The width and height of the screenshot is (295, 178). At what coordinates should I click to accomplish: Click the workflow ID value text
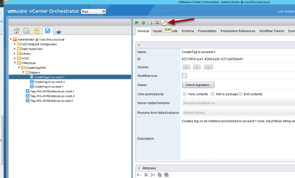tap(212, 59)
